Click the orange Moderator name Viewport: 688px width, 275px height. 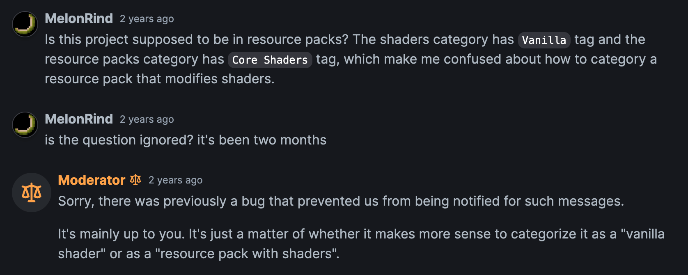[x=92, y=180]
